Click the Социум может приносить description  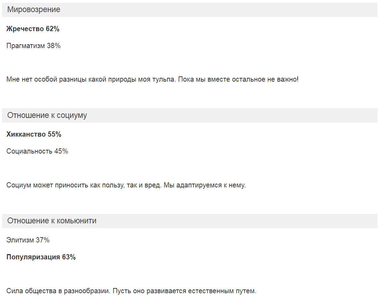coord(126,185)
